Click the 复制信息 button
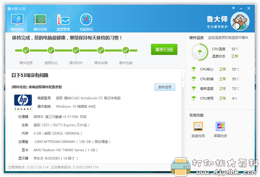 point(165,87)
